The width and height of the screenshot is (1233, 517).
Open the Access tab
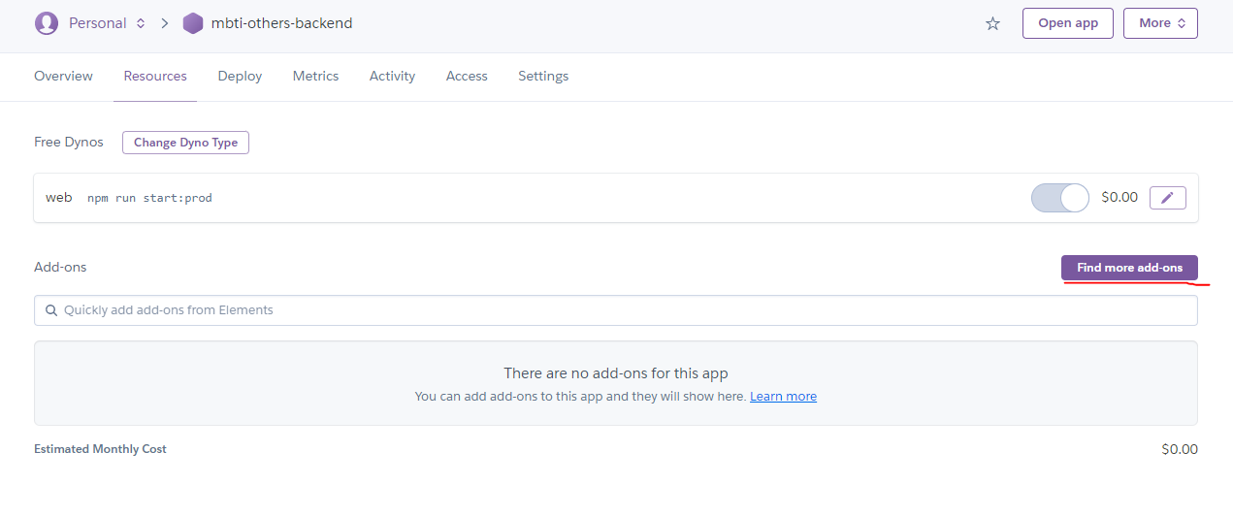(467, 76)
